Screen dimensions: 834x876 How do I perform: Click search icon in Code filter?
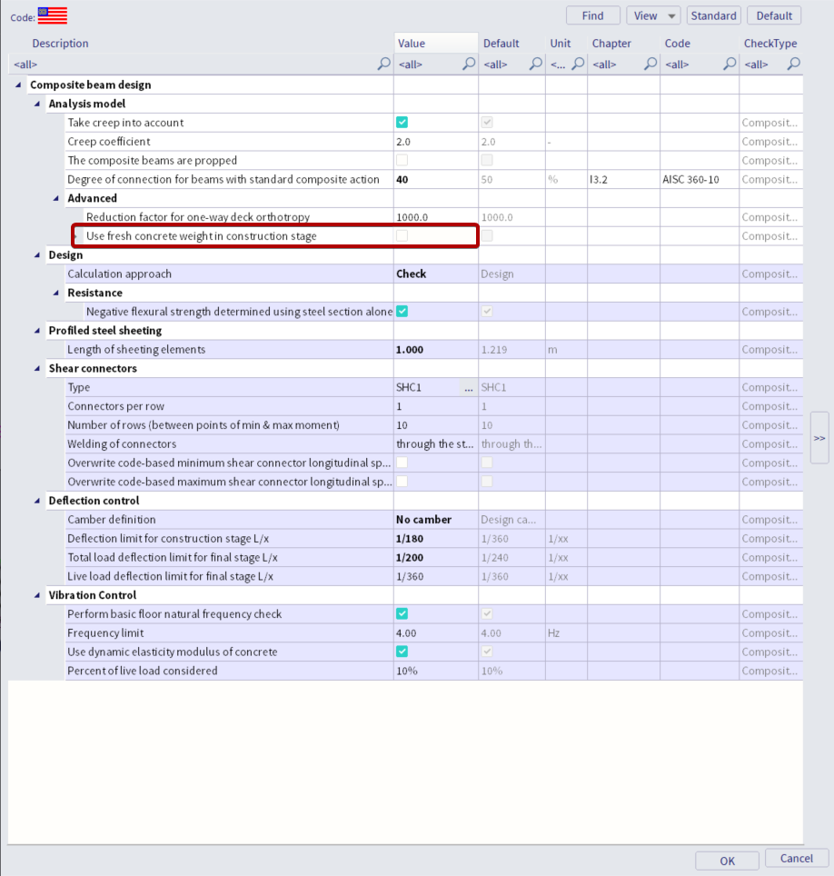(729, 65)
